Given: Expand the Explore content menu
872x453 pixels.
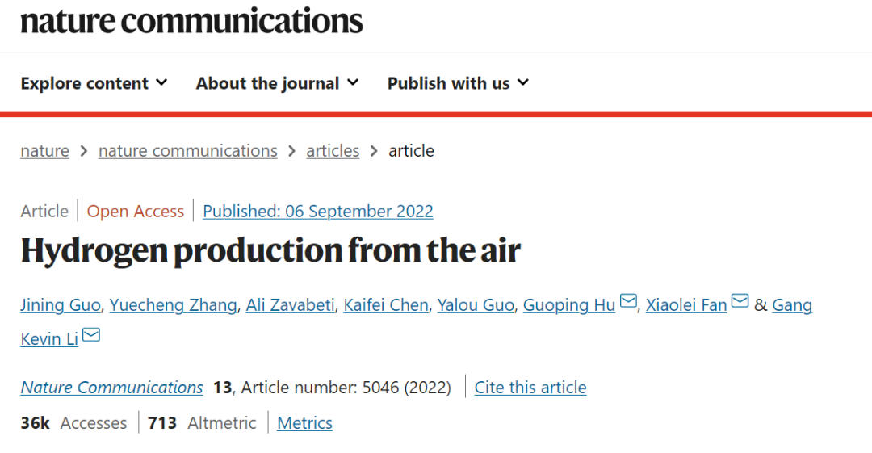Looking at the screenshot, I should pyautogui.click(x=94, y=83).
